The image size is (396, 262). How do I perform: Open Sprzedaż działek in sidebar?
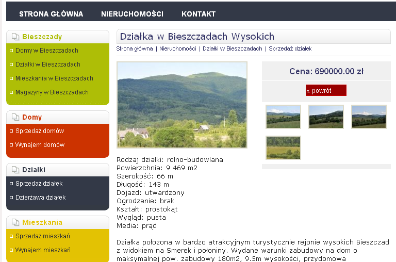39,184
